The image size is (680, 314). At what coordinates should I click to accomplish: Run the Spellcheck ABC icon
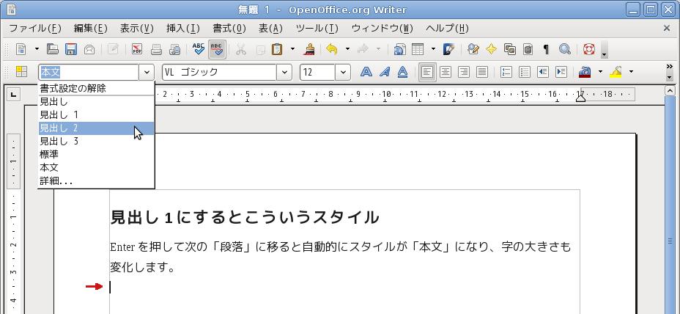198,49
